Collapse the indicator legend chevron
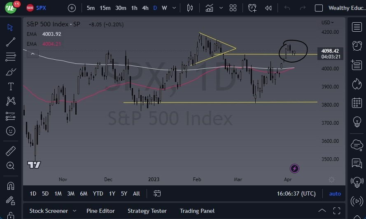366x219 pixels. (33, 54)
